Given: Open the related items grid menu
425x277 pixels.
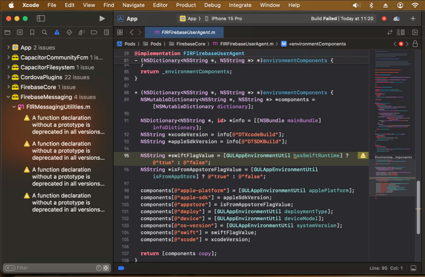Looking at the screenshot, I should coord(120,33).
